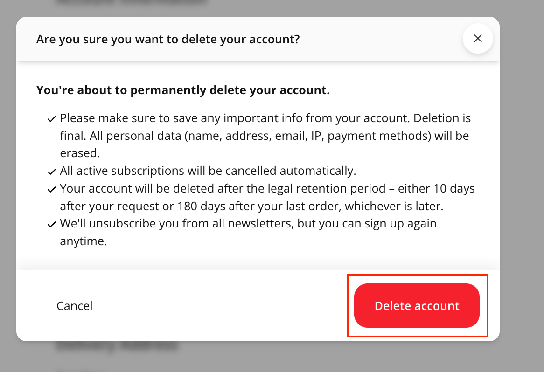Click checkmark icon beside legal retention period
The height and width of the screenshot is (372, 544).
tap(52, 190)
